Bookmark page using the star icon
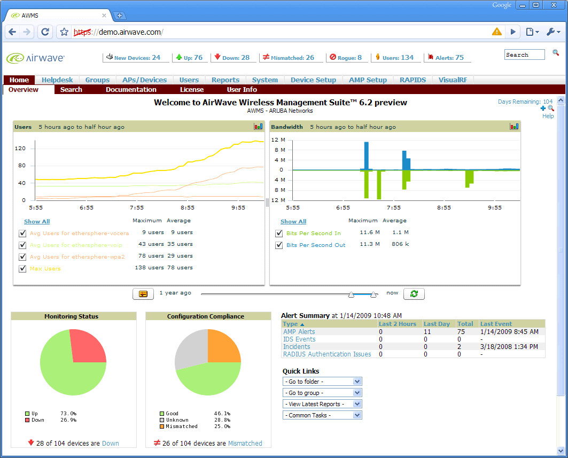Image resolution: width=568 pixels, height=458 pixels. coord(64,32)
